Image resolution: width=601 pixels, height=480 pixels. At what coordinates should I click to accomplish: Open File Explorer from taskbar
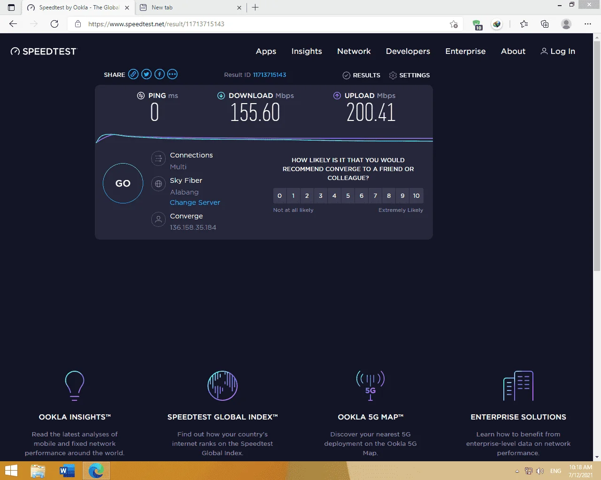38,471
